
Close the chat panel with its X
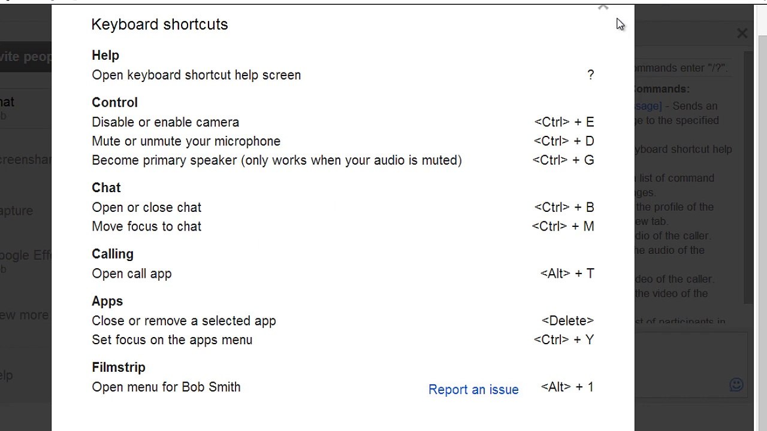(x=742, y=34)
